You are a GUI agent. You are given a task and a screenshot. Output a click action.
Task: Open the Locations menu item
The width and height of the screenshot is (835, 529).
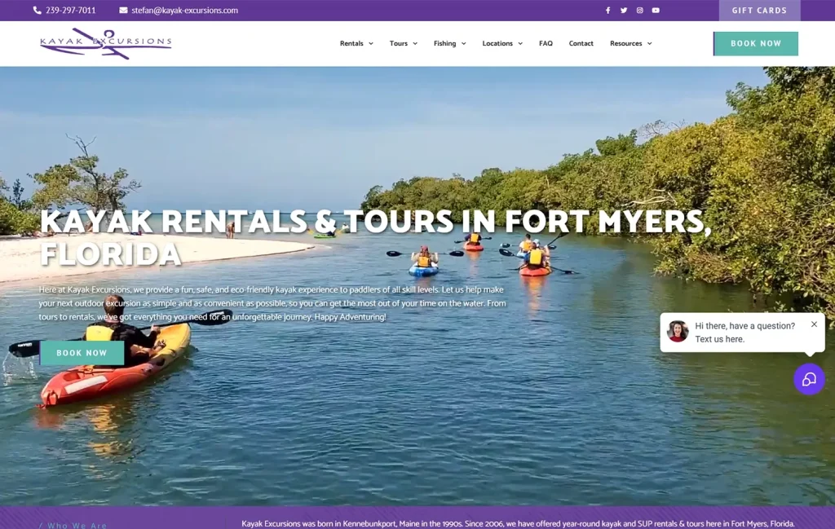pos(497,44)
